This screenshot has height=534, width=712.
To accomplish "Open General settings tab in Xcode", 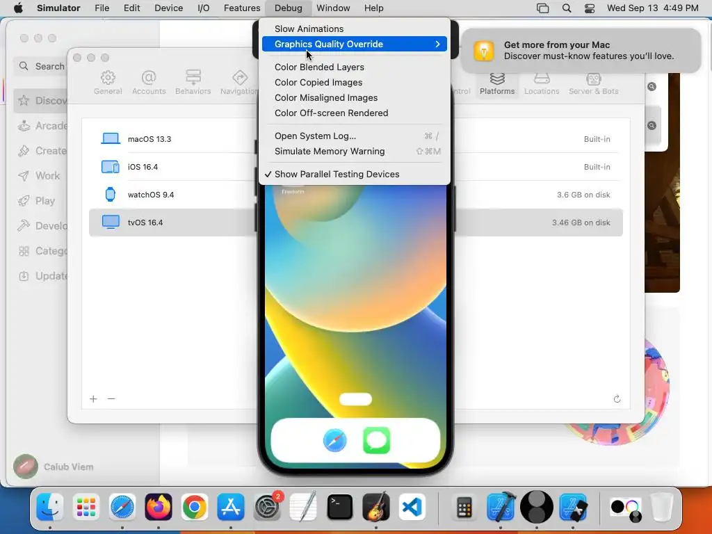I will pyautogui.click(x=108, y=83).
